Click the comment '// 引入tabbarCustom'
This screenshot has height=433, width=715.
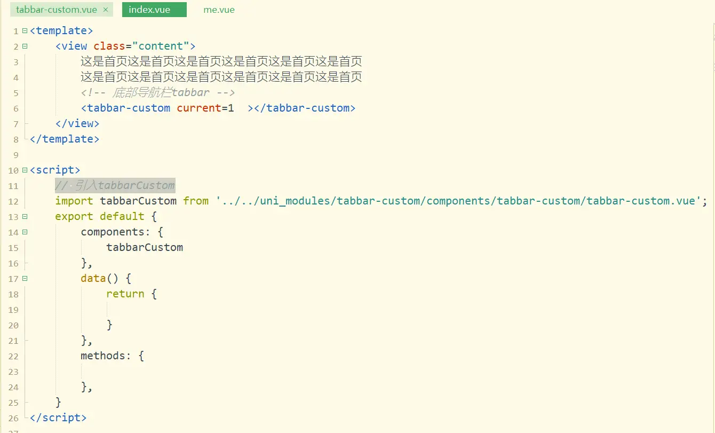115,185
